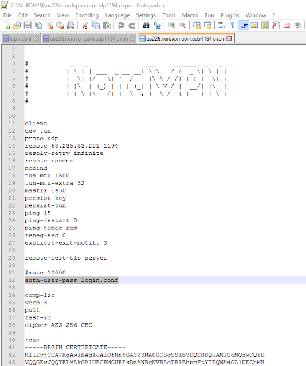
Task: Open the Plugins menu
Action: 230,15
